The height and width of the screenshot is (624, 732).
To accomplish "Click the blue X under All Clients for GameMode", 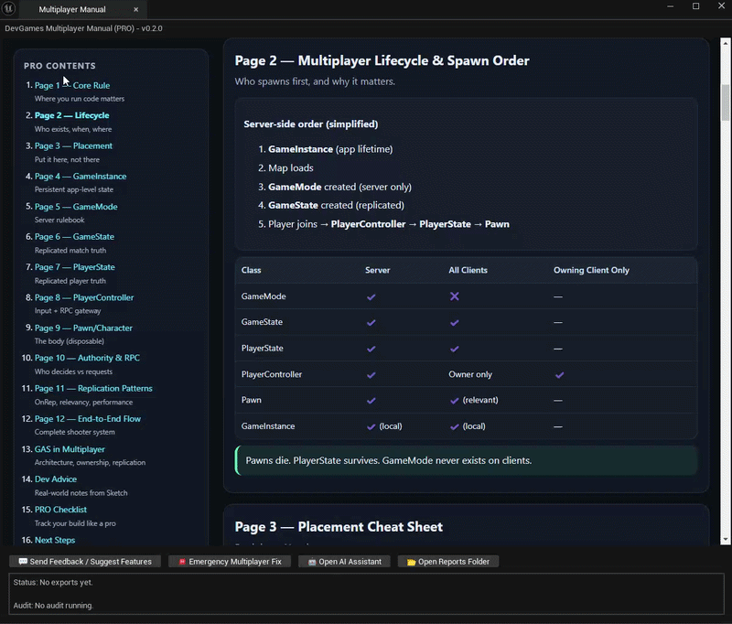I will (454, 296).
